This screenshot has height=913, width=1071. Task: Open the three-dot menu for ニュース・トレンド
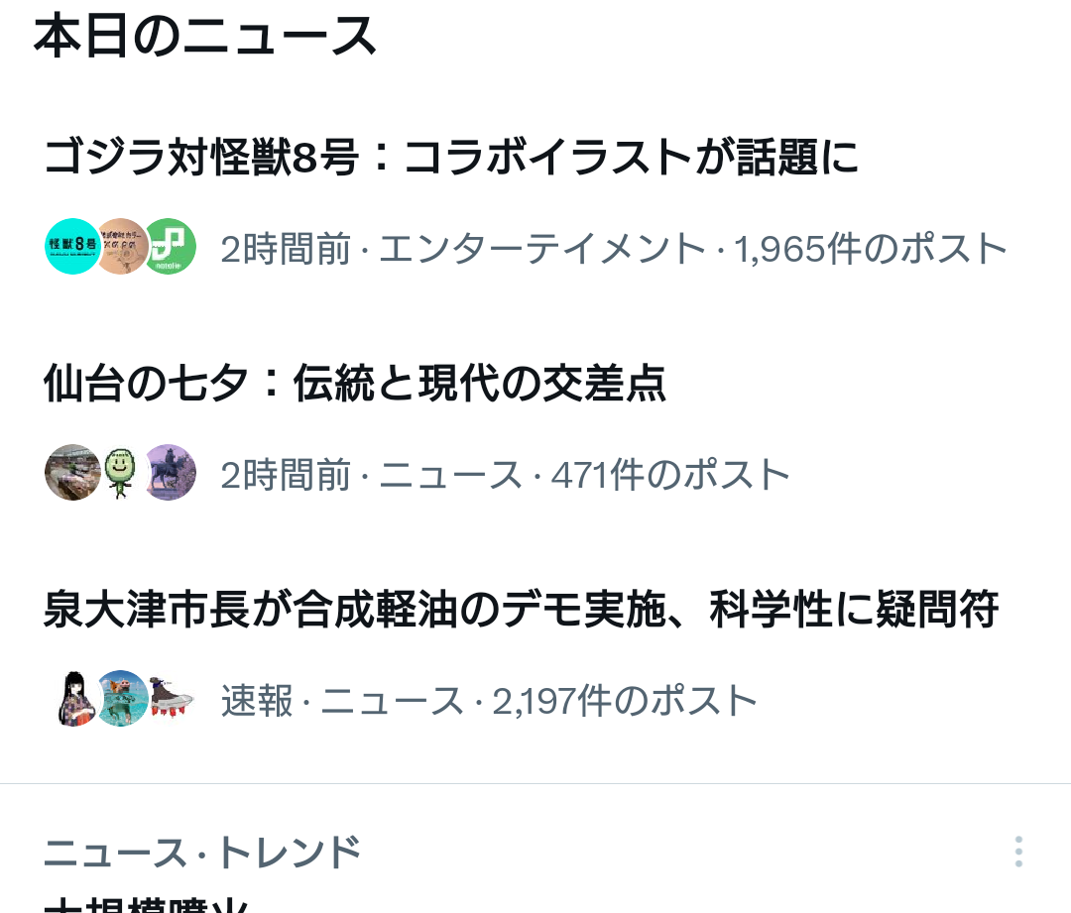(1018, 852)
